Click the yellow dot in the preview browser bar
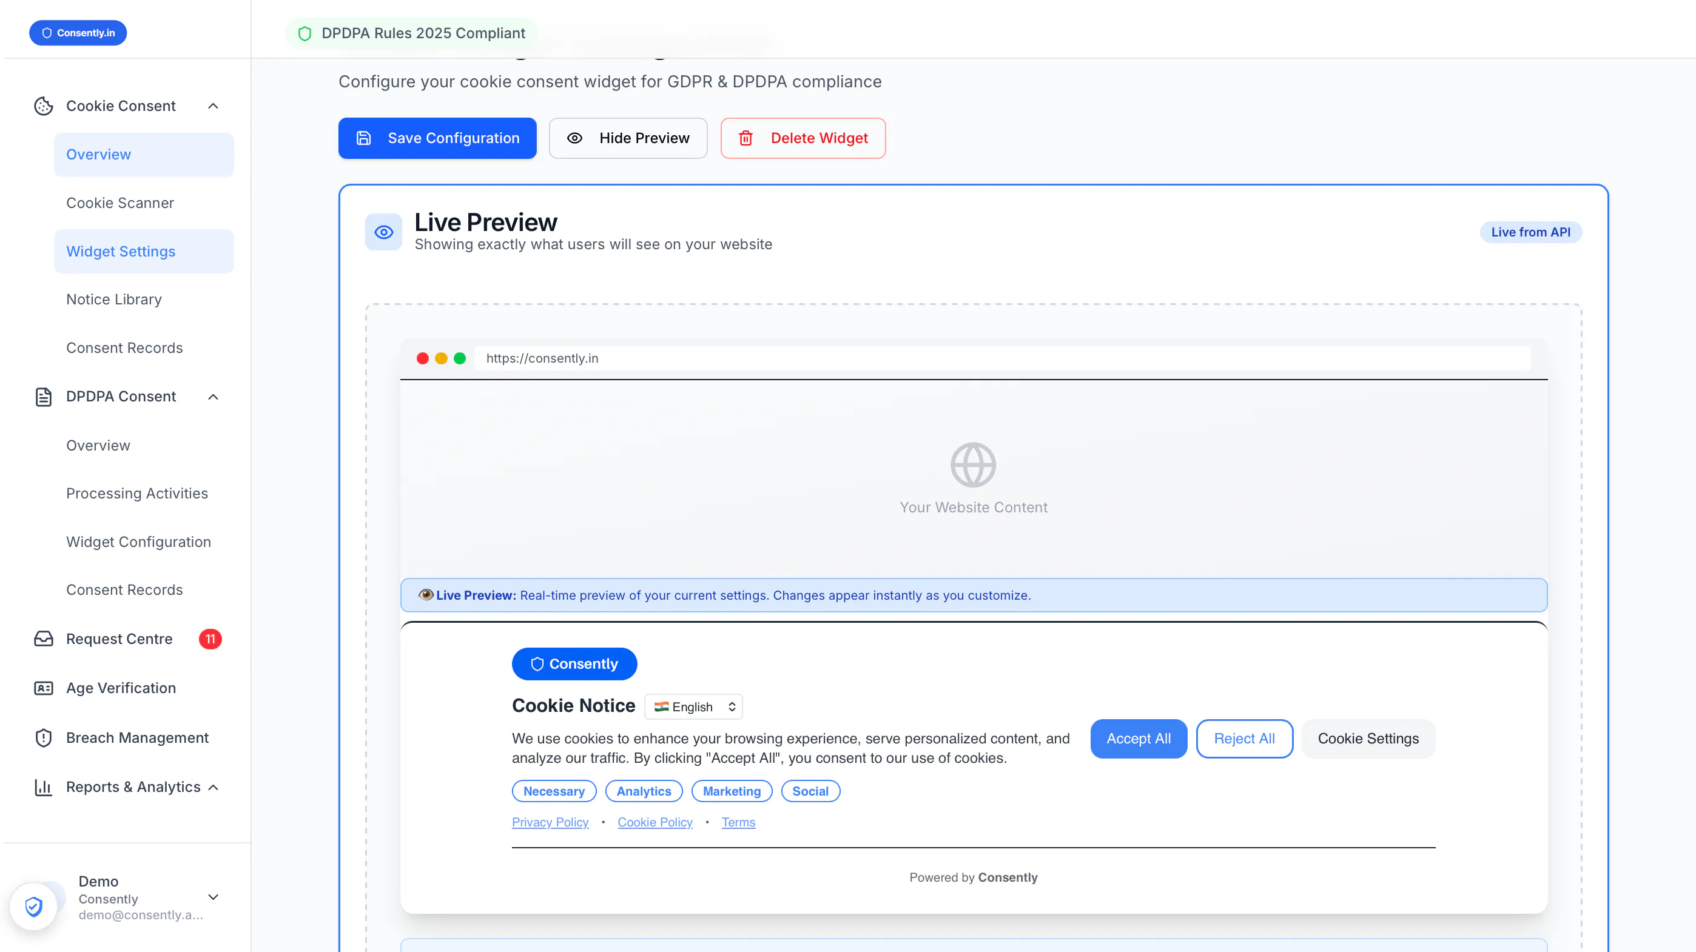 (x=441, y=358)
